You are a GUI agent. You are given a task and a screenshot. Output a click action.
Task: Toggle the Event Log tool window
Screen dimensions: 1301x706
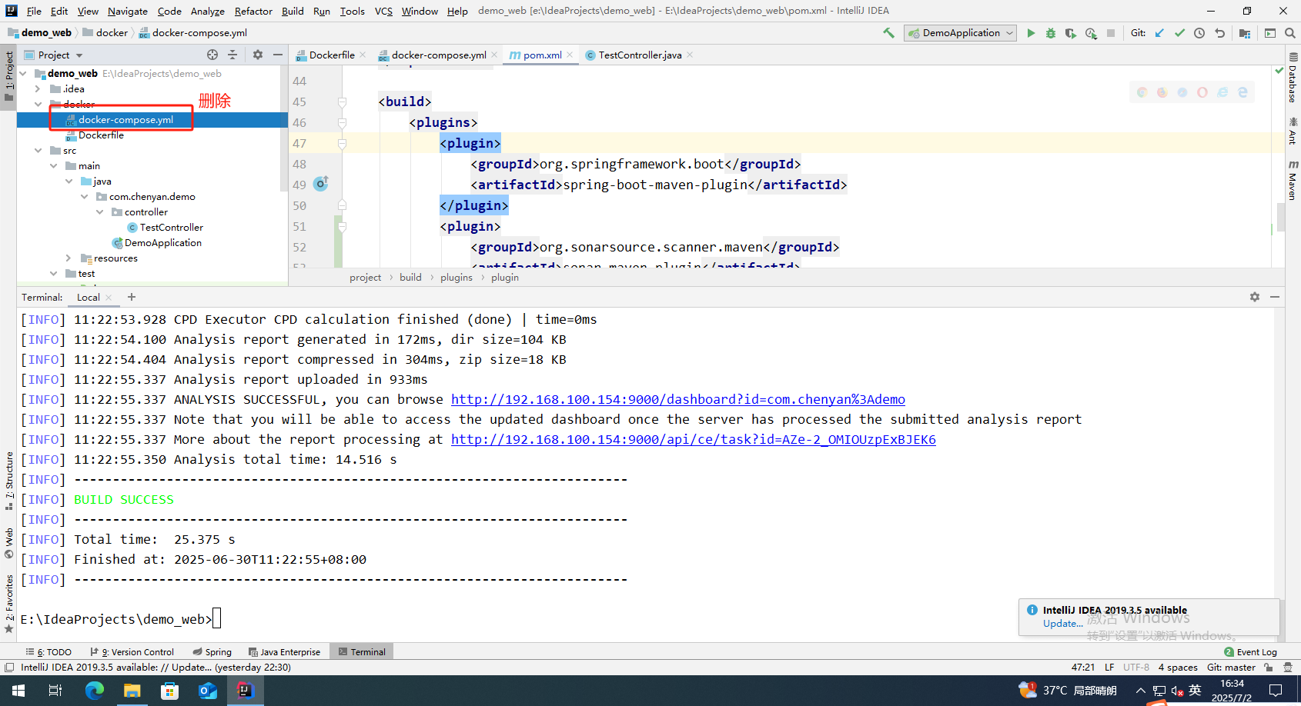pyautogui.click(x=1250, y=651)
